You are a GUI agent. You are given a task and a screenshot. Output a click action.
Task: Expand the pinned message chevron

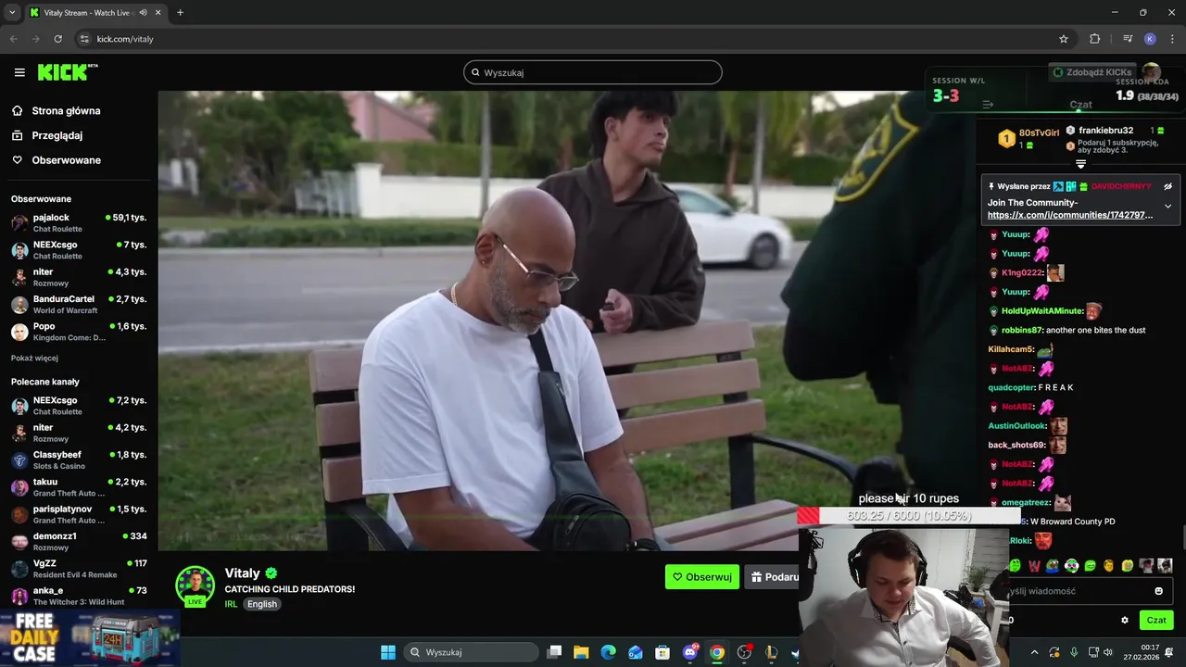pyautogui.click(x=1167, y=206)
